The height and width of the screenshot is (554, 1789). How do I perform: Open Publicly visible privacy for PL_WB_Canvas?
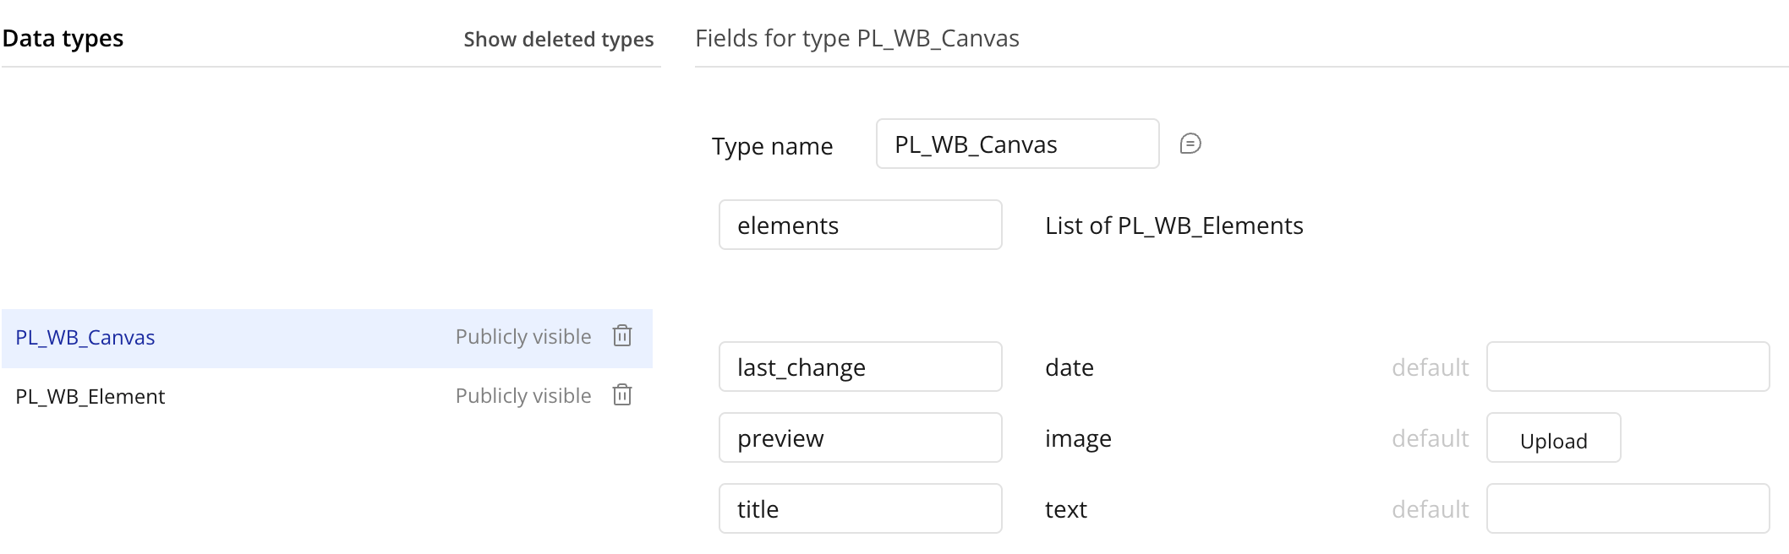pos(523,337)
